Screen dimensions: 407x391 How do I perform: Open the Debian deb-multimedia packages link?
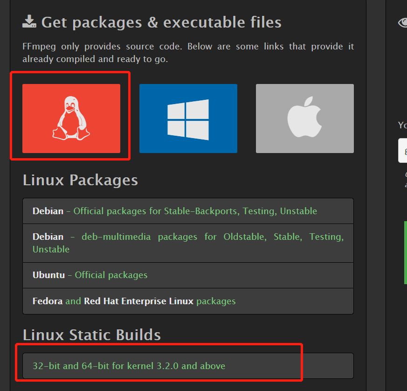(140, 237)
